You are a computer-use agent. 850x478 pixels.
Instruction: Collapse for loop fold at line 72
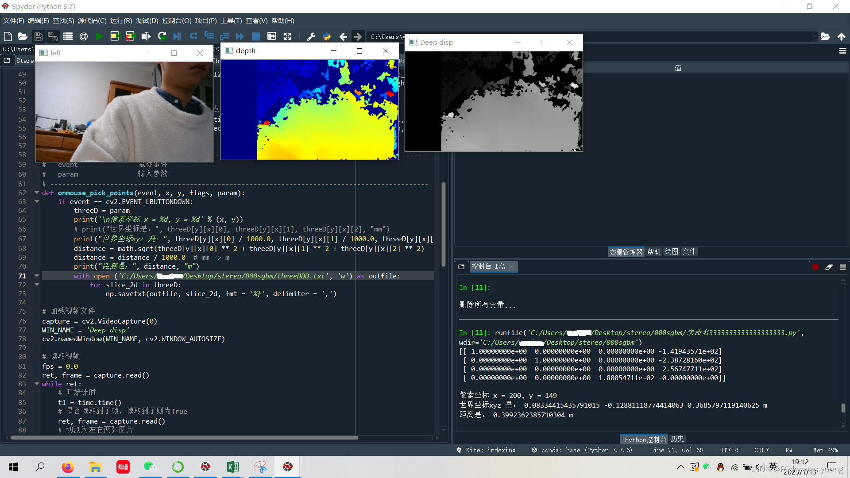coord(37,285)
